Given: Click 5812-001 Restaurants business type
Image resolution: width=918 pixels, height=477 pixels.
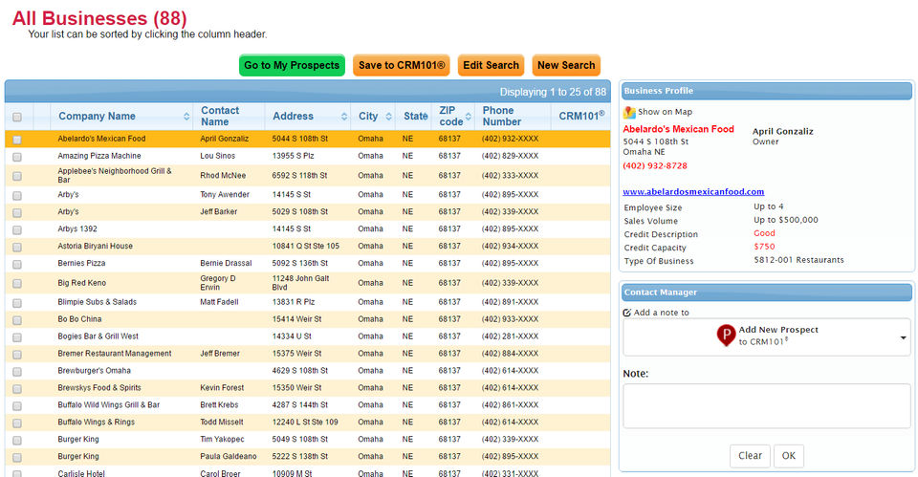Looking at the screenshot, I should pyautogui.click(x=798, y=260).
